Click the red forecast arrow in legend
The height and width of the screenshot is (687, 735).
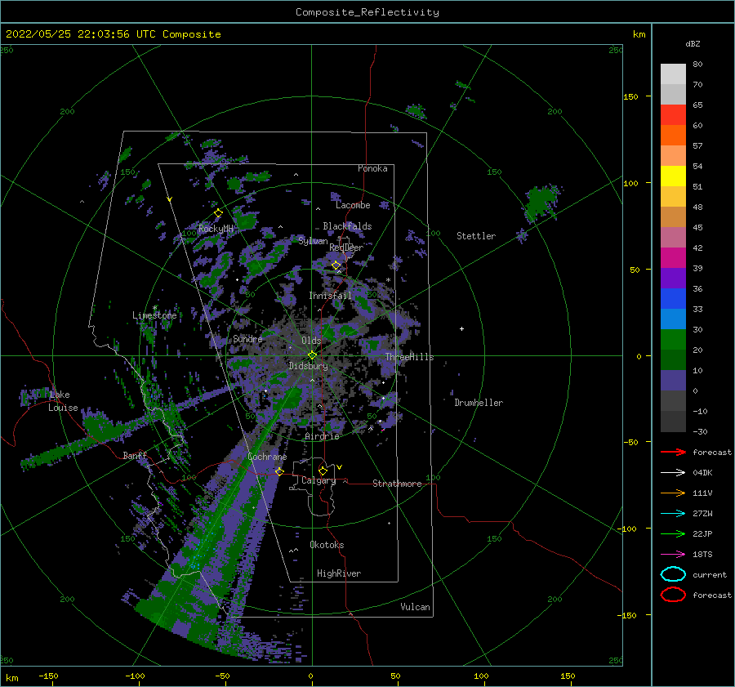[x=673, y=452]
